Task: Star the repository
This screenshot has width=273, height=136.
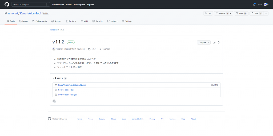Action: pos(257,13)
